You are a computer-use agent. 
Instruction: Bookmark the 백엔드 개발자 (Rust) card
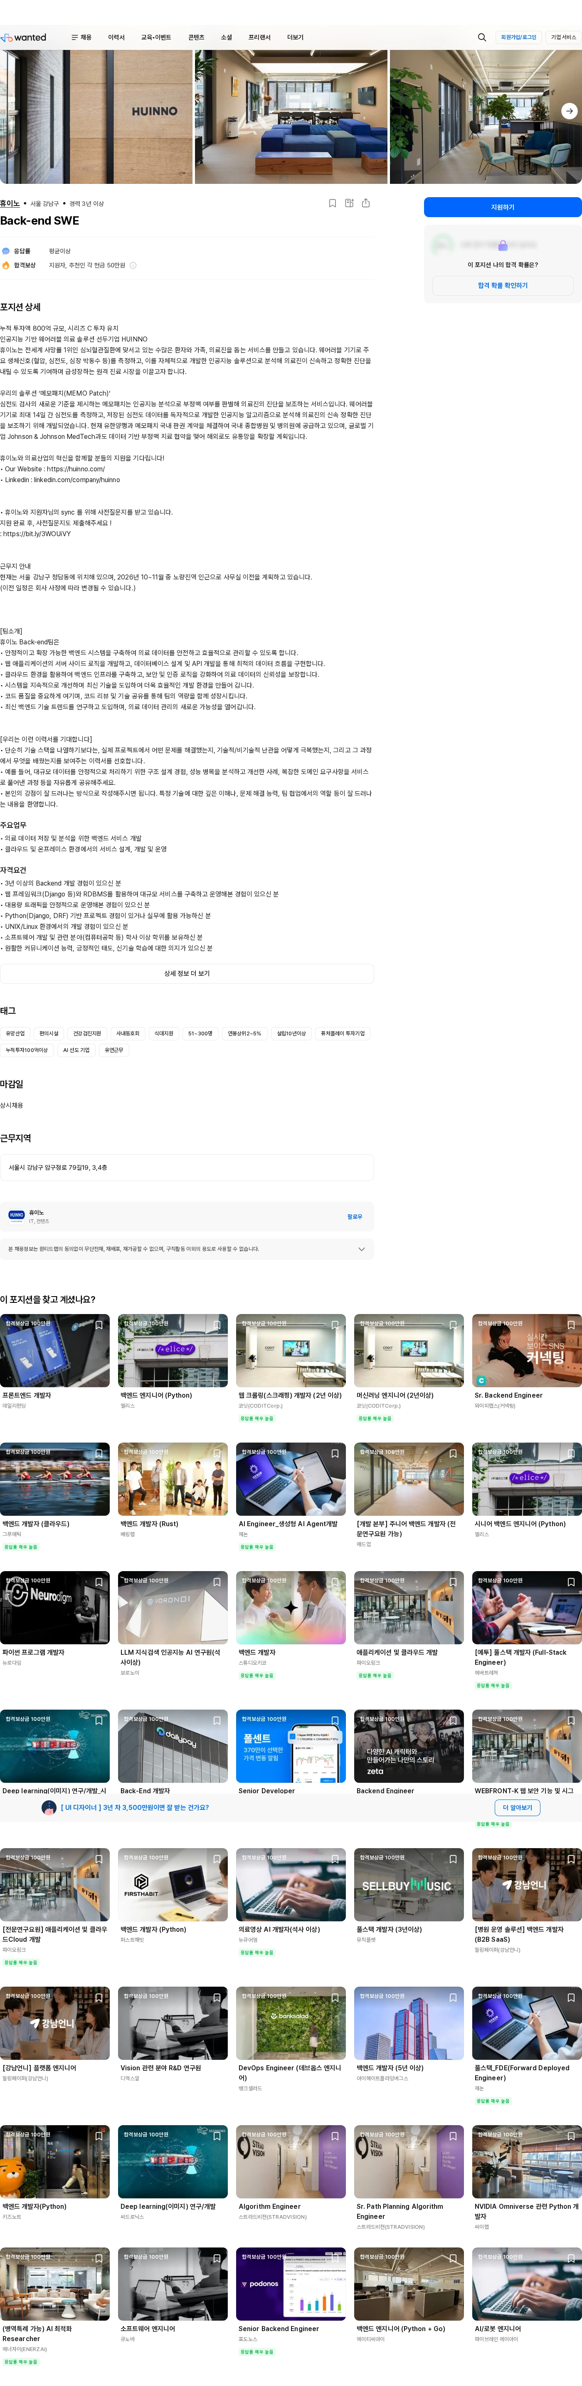(x=217, y=1453)
